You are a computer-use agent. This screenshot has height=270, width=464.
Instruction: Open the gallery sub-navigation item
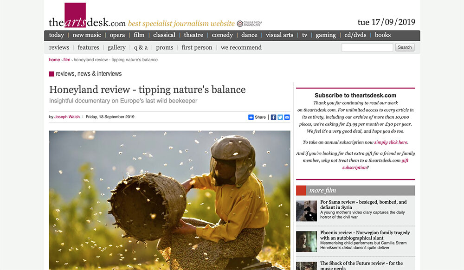tap(116, 48)
